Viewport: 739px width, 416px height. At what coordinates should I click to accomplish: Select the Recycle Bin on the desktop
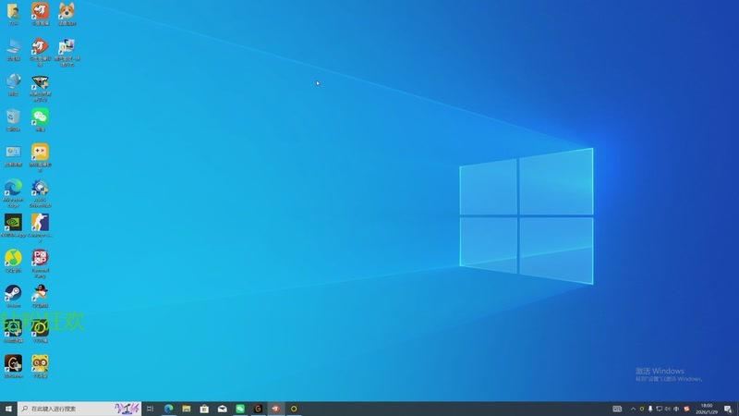[x=13, y=120]
